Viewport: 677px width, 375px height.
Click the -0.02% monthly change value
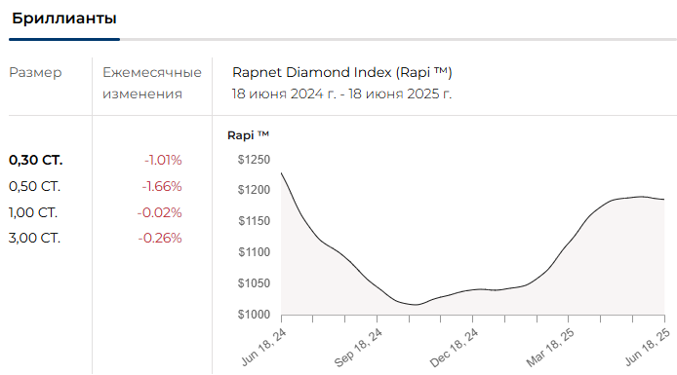click(159, 212)
